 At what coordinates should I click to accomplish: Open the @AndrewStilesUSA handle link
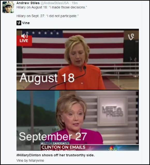point(55,3)
